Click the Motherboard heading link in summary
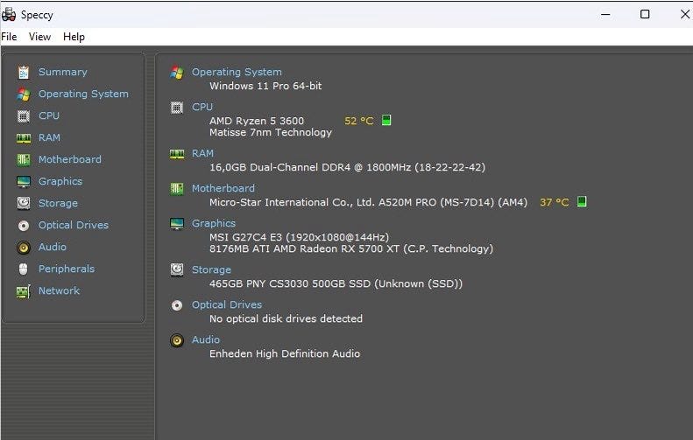 [x=223, y=188]
